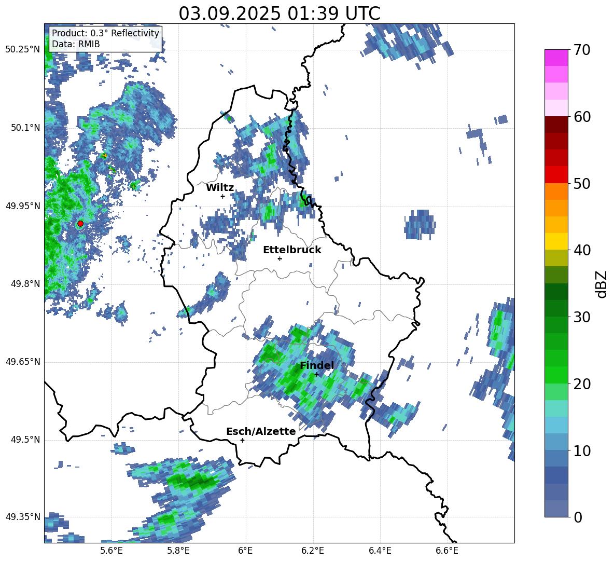Screen dimensions: 614x561
Task: Click the 49.95°N latitude tick label
Action: point(23,206)
